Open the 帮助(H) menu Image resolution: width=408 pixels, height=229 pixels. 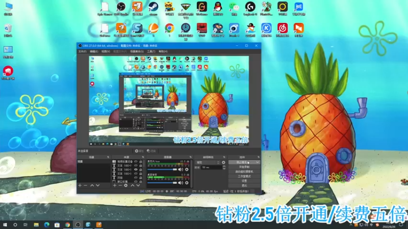coord(163,51)
